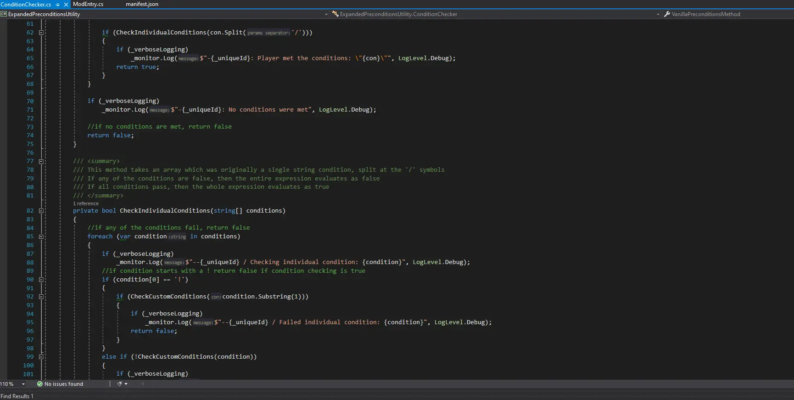Click the green No issues found checkmark icon
The height and width of the screenshot is (400, 794).
click(x=40, y=384)
